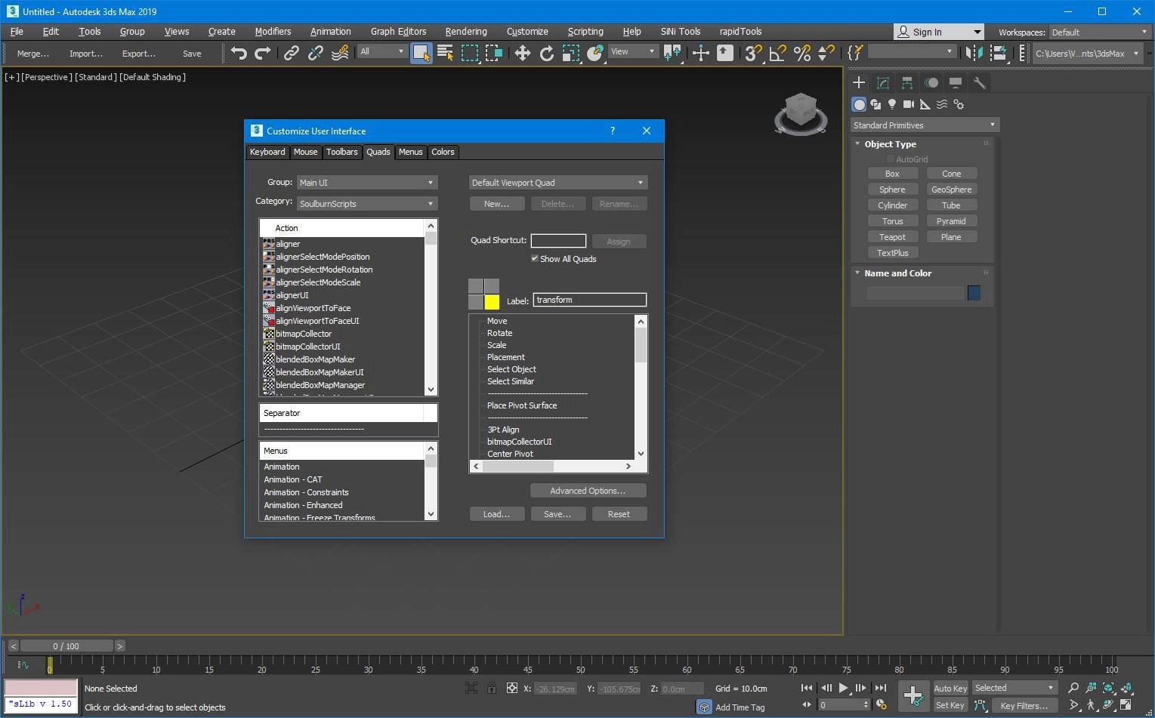Collapse the Name and Color rollout

[897, 273]
